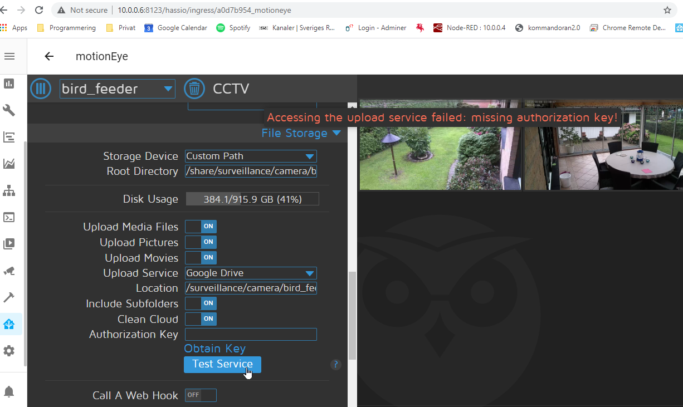This screenshot has height=407, width=683.
Task: Disable Upload Pictures
Action: 200,242
